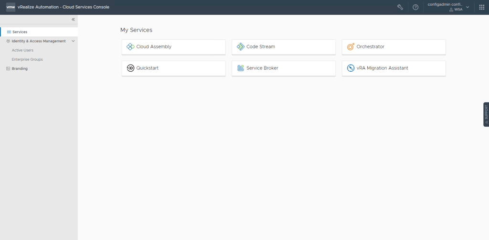The height and width of the screenshot is (240, 489).
Task: Open Enterprise Groups page
Action: (x=27, y=59)
